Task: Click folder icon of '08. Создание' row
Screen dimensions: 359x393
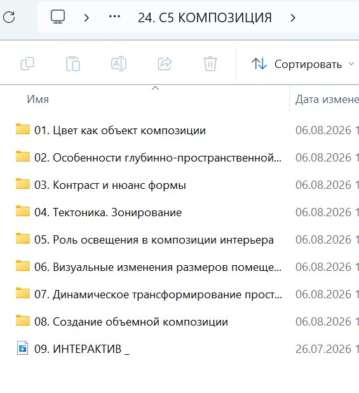Action: coord(22,320)
